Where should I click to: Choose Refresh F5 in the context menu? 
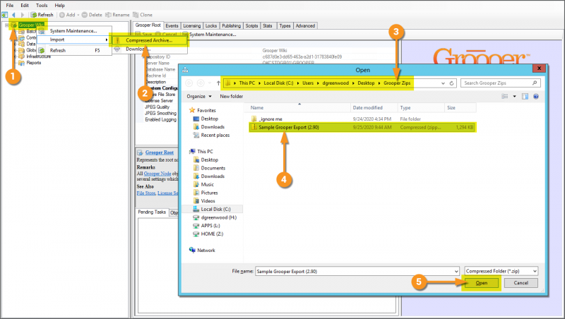73,50
